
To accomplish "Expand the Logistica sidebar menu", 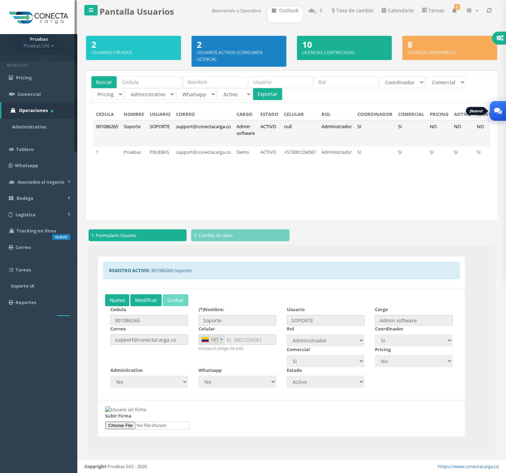I will click(39, 215).
